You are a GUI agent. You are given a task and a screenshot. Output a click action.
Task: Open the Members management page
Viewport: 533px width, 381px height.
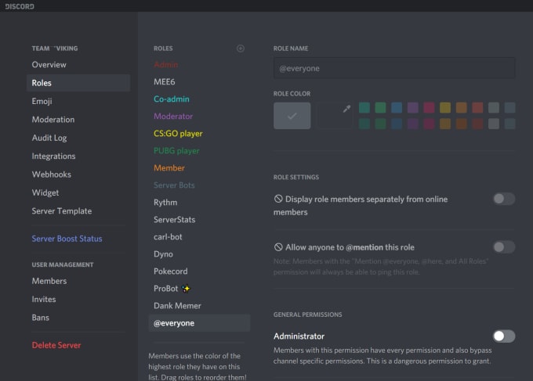pyautogui.click(x=49, y=281)
